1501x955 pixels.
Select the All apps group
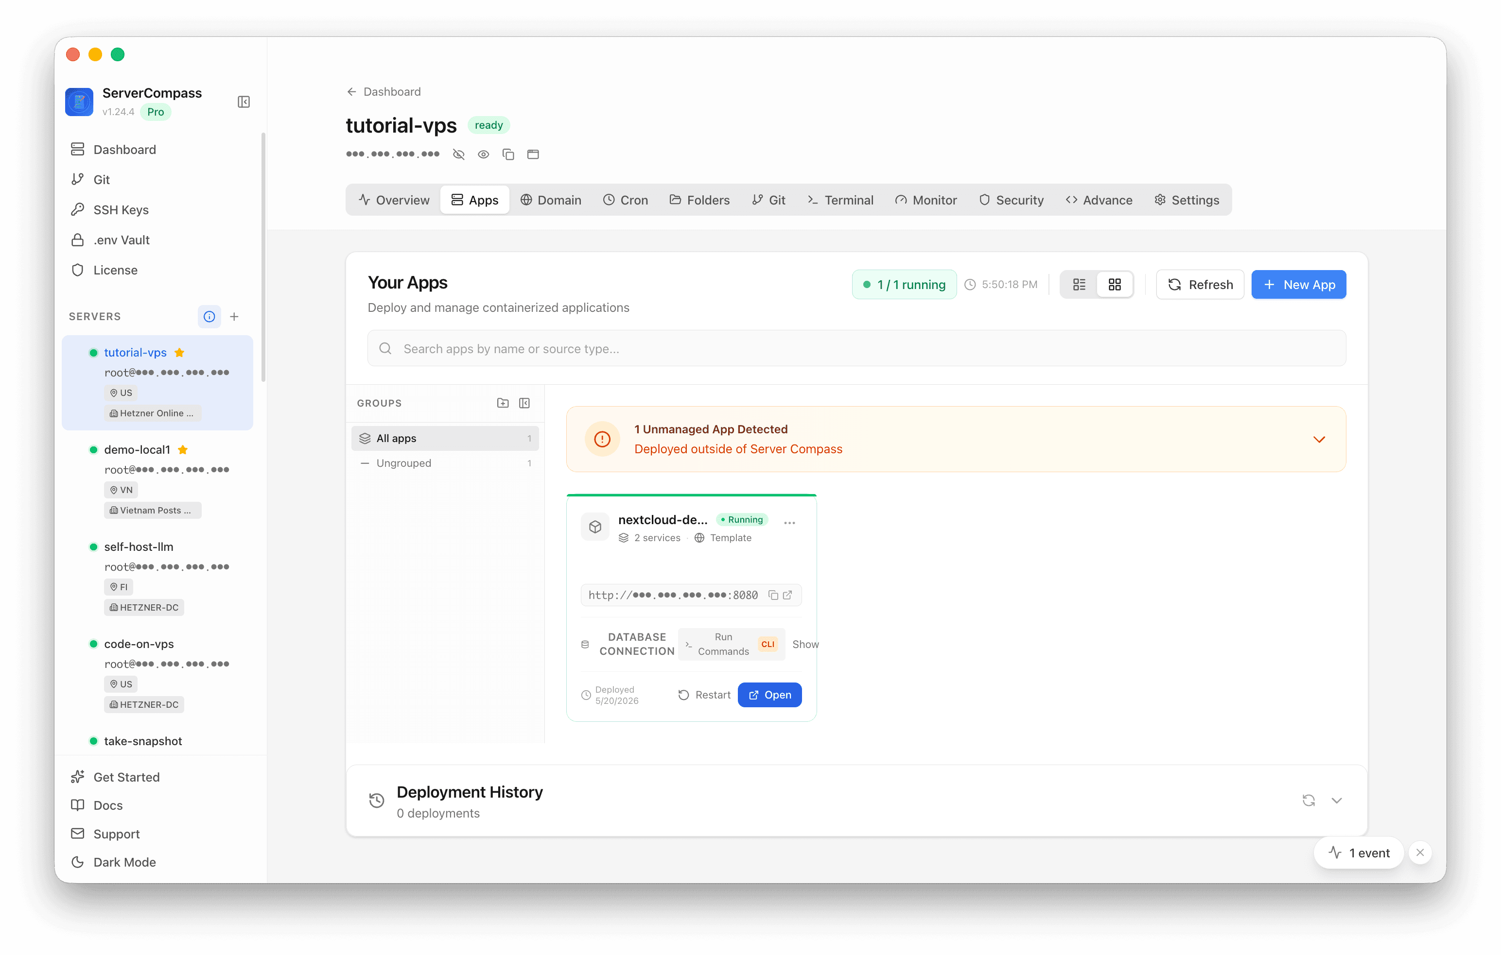pyautogui.click(x=445, y=439)
